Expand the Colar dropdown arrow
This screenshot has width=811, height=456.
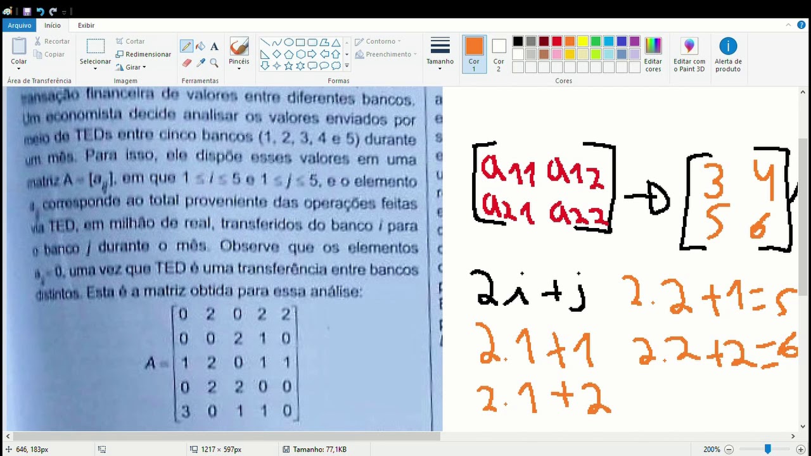[19, 68]
